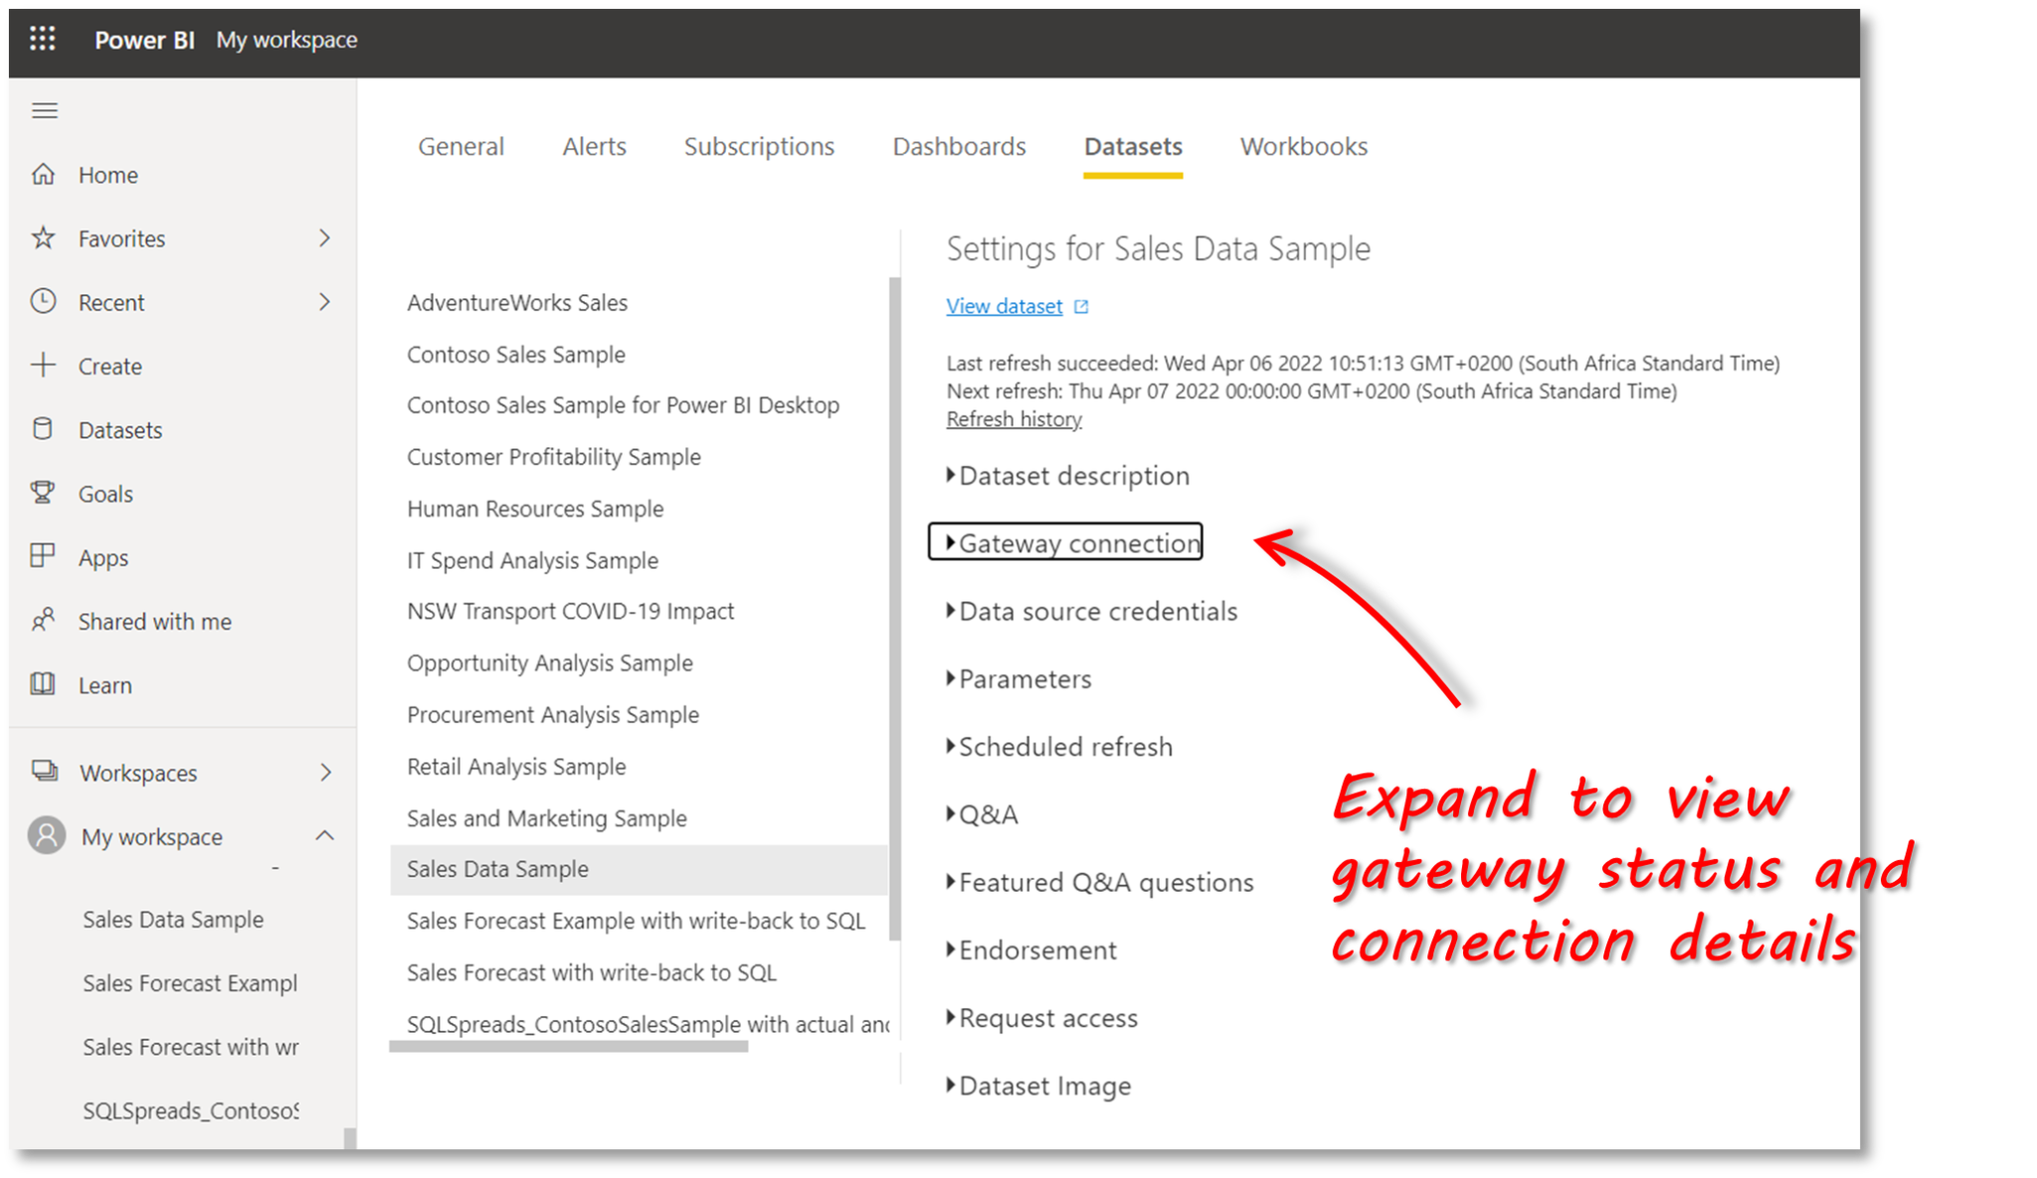The image size is (2037, 1178).
Task: Toggle Workspaces chevron to expand
Action: point(324,772)
